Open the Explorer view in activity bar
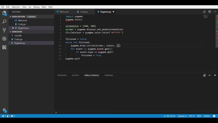 (x=4, y=13)
